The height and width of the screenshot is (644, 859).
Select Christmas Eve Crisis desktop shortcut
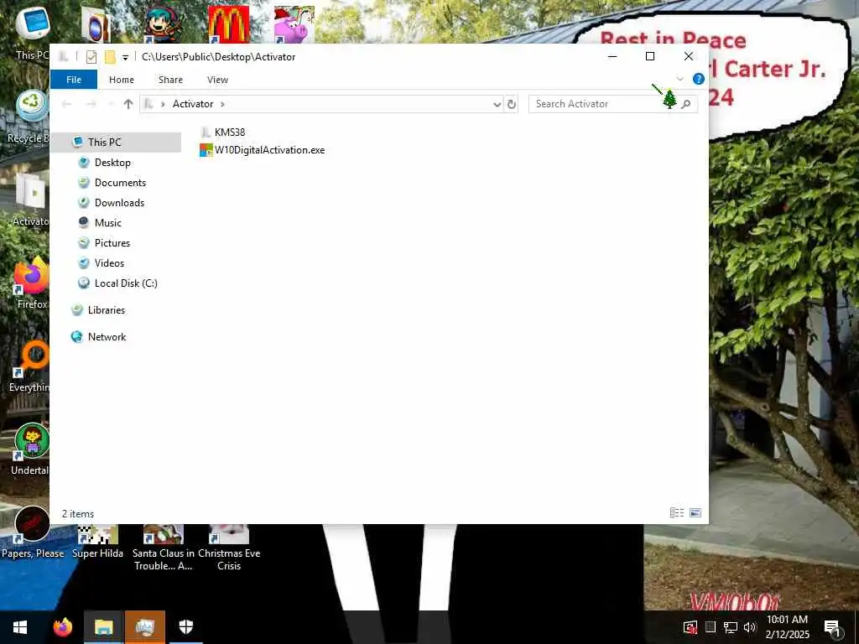click(x=229, y=548)
